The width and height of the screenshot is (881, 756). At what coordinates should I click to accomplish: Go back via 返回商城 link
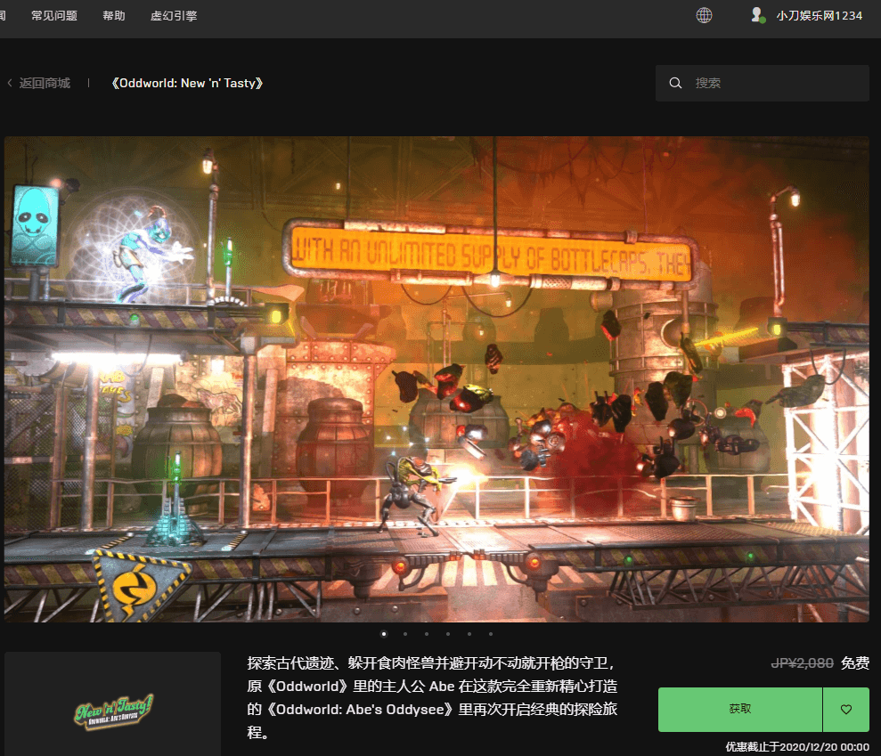[x=45, y=83]
